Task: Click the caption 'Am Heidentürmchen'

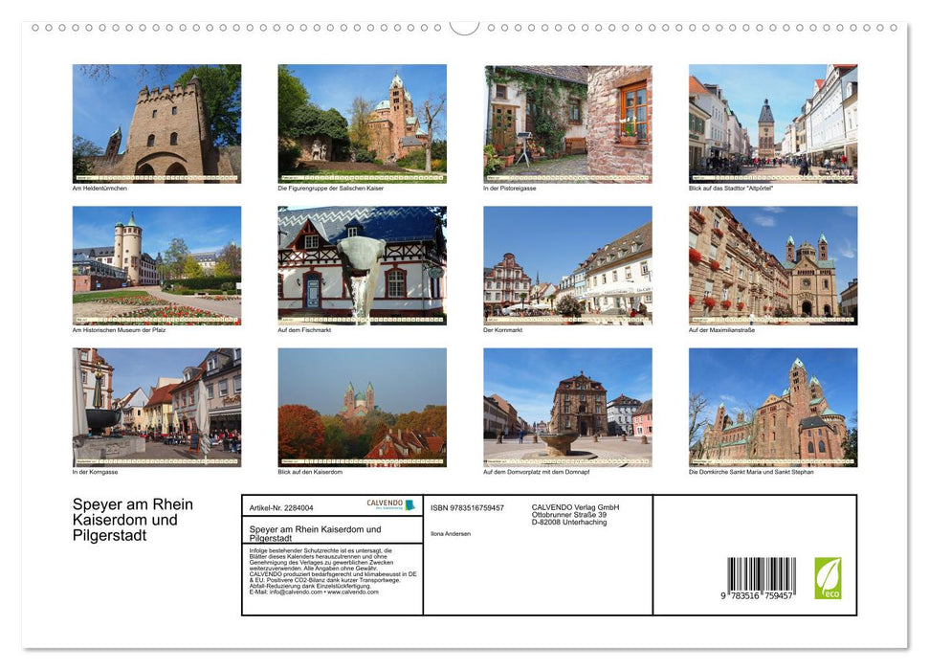Action: pyautogui.click(x=100, y=188)
